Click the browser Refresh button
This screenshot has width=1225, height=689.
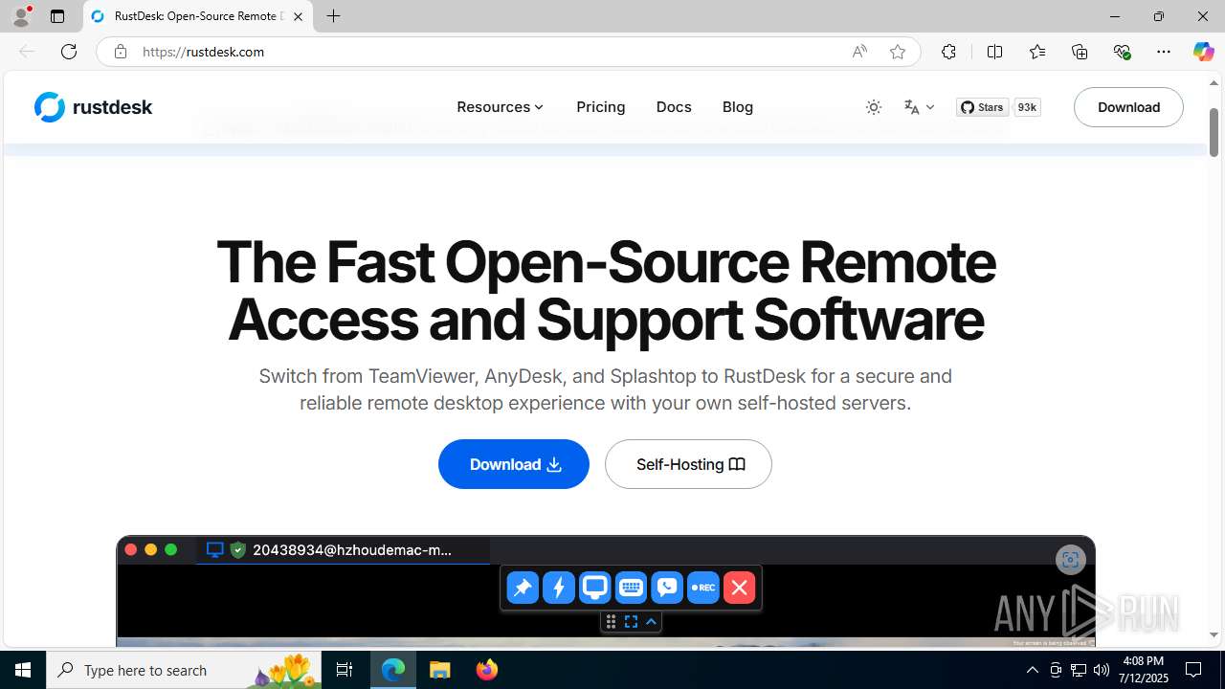[68, 52]
